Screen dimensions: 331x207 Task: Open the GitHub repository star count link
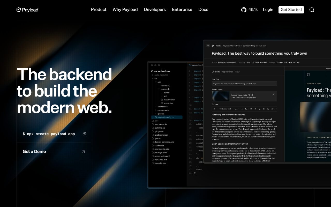pyautogui.click(x=249, y=10)
